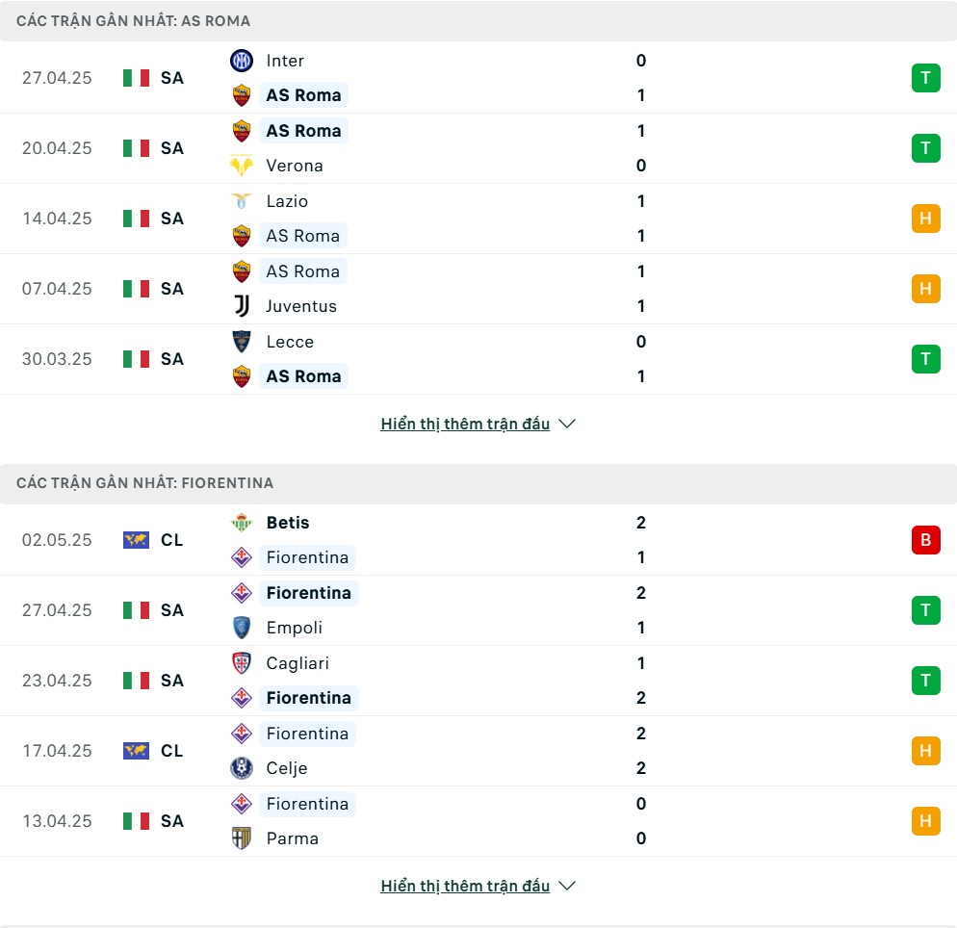Image resolution: width=957 pixels, height=928 pixels.
Task: Expand more Fiorentina matches chevron
Action: [x=567, y=886]
